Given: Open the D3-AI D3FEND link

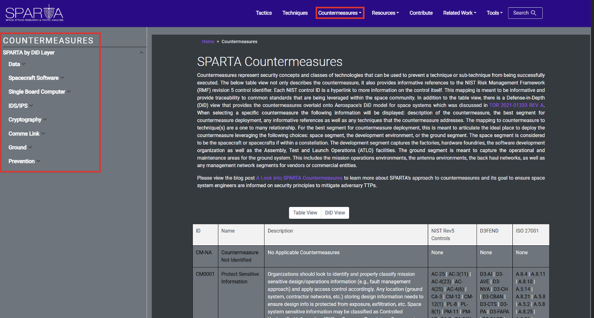Looking at the screenshot, I should (486, 274).
